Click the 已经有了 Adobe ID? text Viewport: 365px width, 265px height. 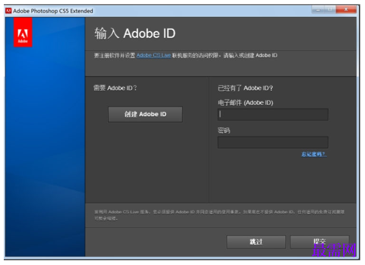(245, 88)
